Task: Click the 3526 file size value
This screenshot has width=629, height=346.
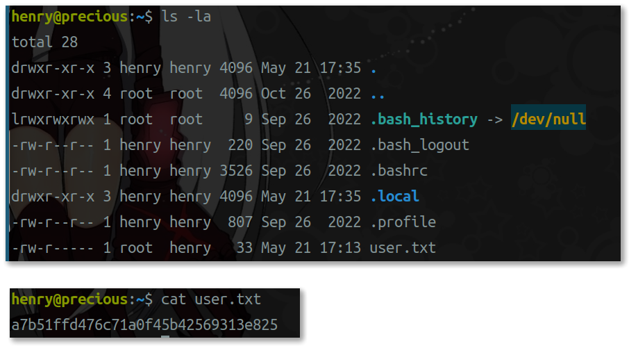Action: click(236, 171)
